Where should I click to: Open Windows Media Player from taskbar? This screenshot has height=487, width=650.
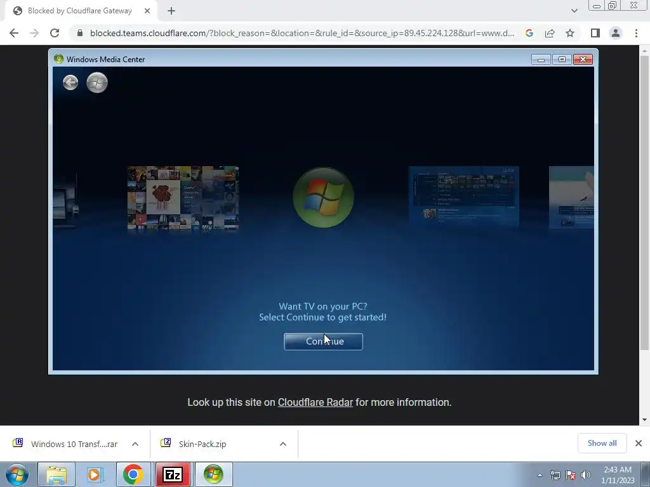point(94,474)
